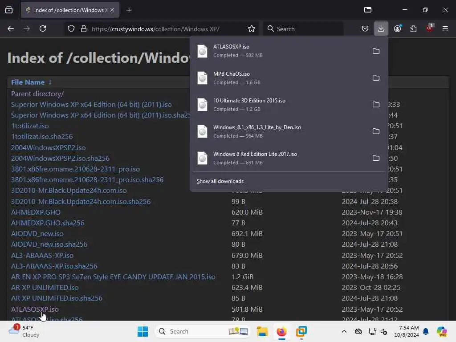The image size is (456, 342).
Task: Save page to Pocket
Action: coord(365,28)
